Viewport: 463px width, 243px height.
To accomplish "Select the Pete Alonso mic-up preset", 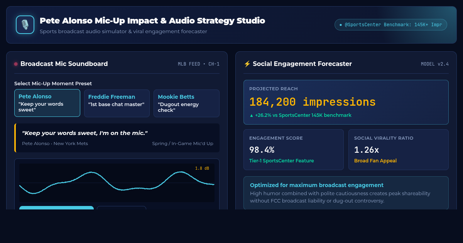I will point(47,103).
